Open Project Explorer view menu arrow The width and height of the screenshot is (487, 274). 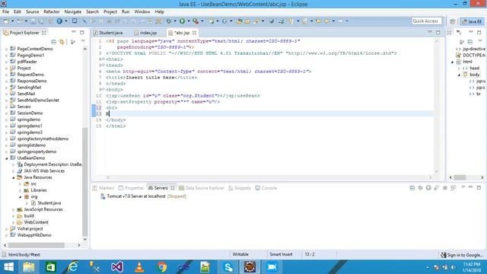83,41
